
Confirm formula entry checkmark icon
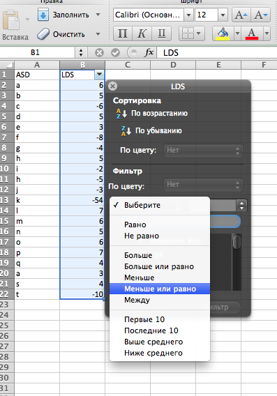(115, 53)
